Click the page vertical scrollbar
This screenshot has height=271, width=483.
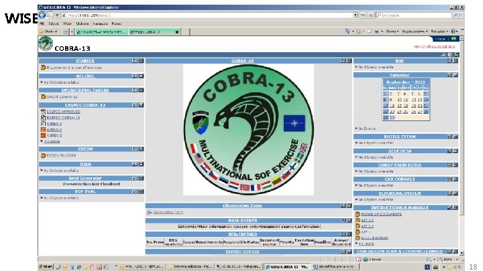[x=462, y=146]
